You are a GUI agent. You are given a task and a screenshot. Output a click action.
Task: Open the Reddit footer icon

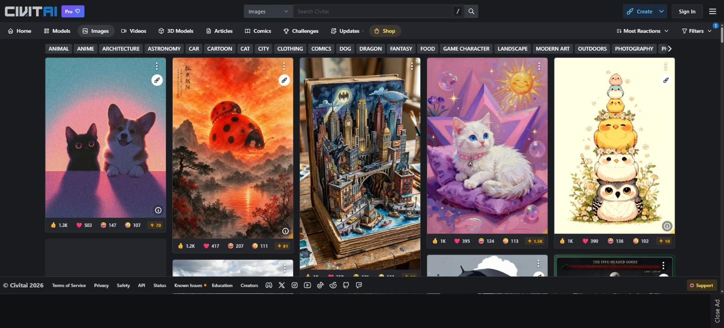coord(333,285)
